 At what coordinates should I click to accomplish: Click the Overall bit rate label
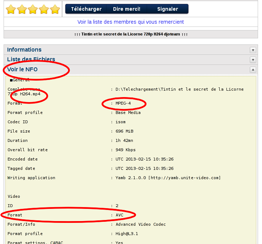click(28, 150)
